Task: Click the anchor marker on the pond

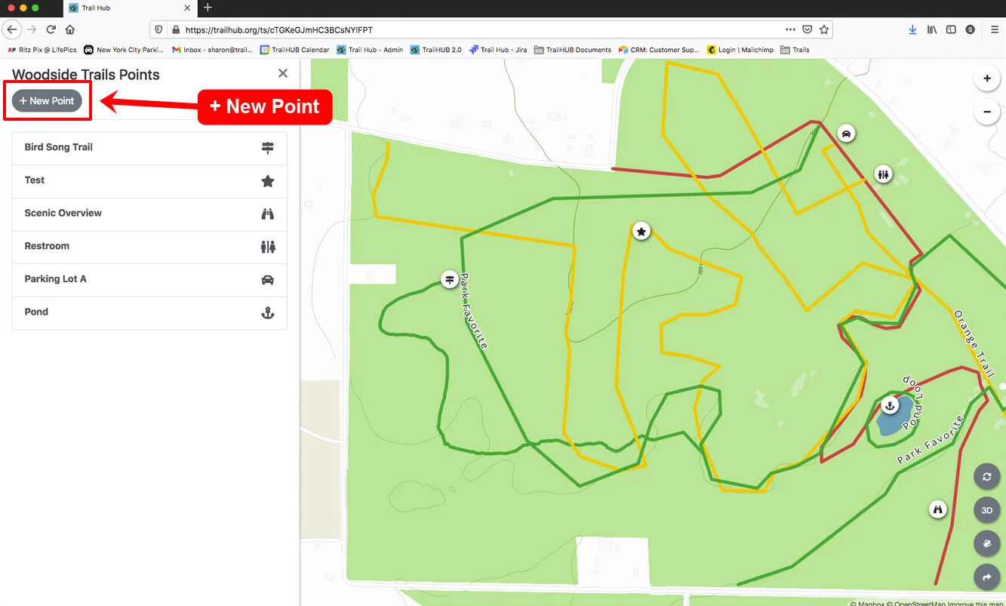Action: point(890,405)
